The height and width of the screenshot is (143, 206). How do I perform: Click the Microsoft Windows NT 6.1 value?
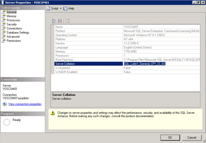click(144, 35)
